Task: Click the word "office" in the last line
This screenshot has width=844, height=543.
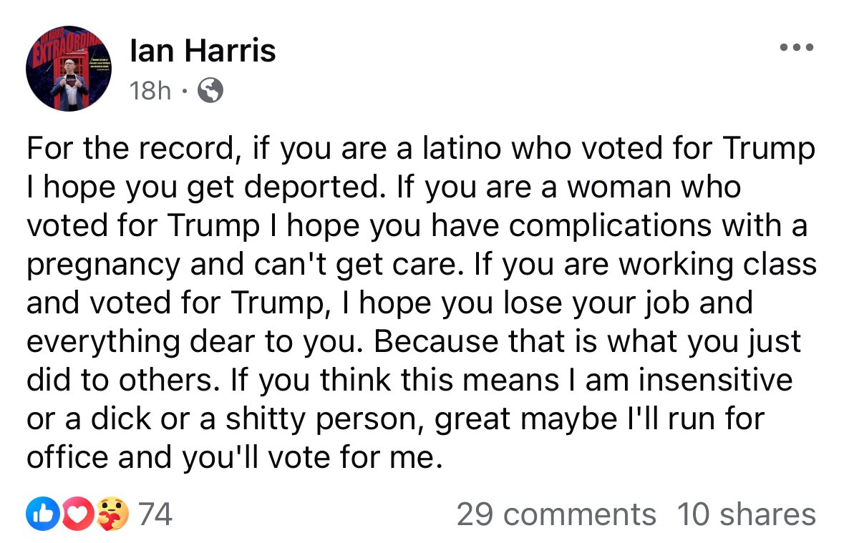Action: point(67,457)
